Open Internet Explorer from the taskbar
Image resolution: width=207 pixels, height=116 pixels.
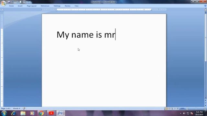coord(14,113)
